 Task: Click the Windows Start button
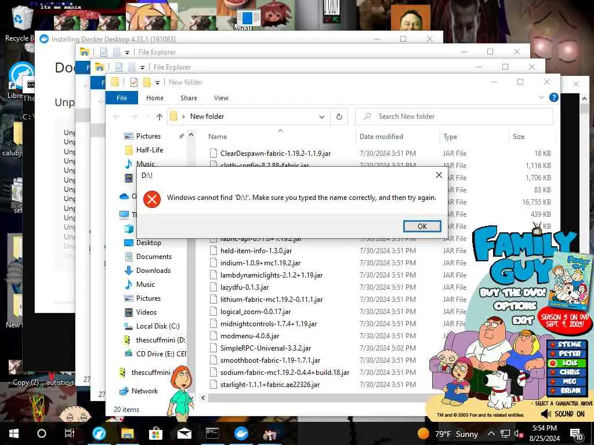[x=14, y=433]
